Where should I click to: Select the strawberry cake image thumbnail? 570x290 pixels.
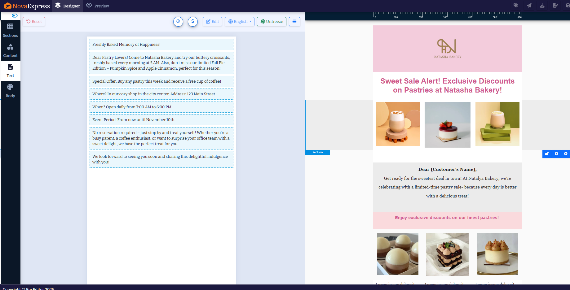447,125
